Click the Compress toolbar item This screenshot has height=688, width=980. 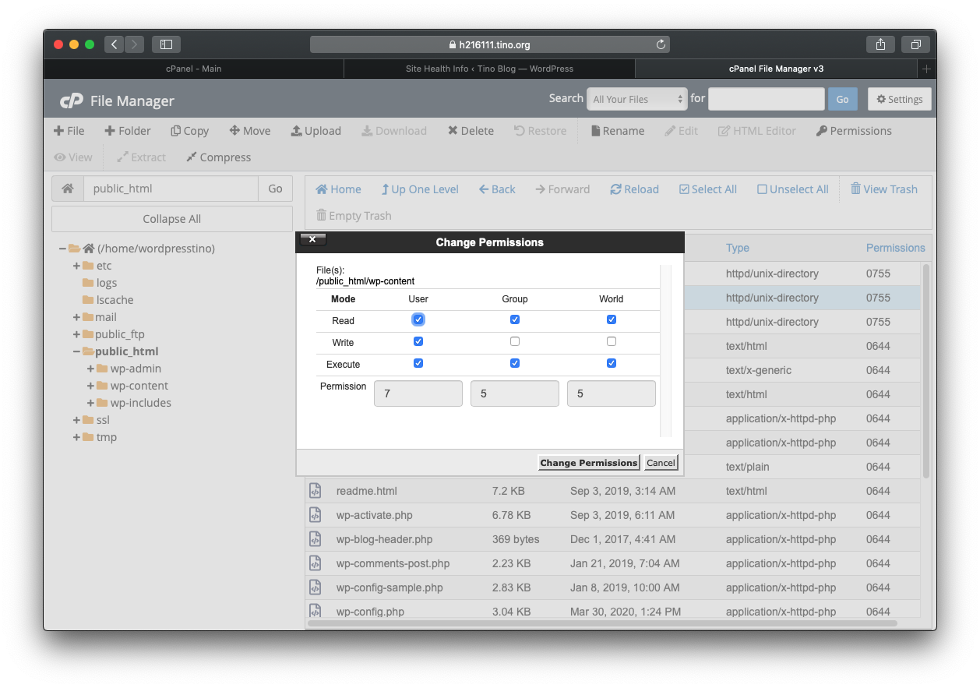pyautogui.click(x=218, y=157)
